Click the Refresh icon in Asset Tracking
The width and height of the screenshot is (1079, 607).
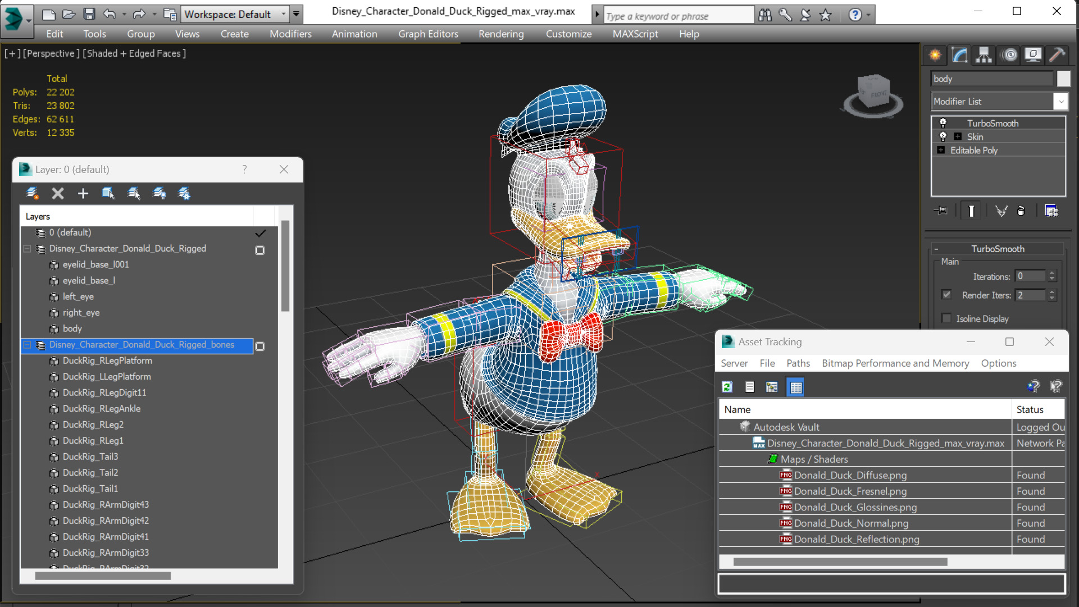(727, 387)
